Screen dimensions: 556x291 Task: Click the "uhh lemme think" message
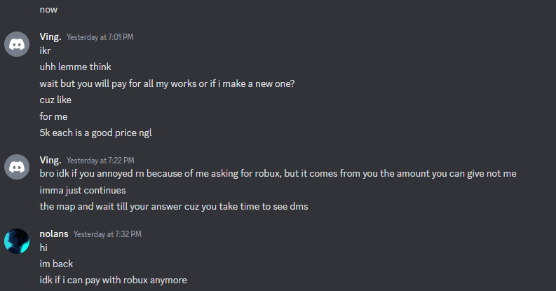tap(75, 67)
